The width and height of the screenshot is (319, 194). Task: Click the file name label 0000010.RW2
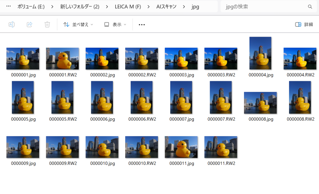[x=142, y=164]
